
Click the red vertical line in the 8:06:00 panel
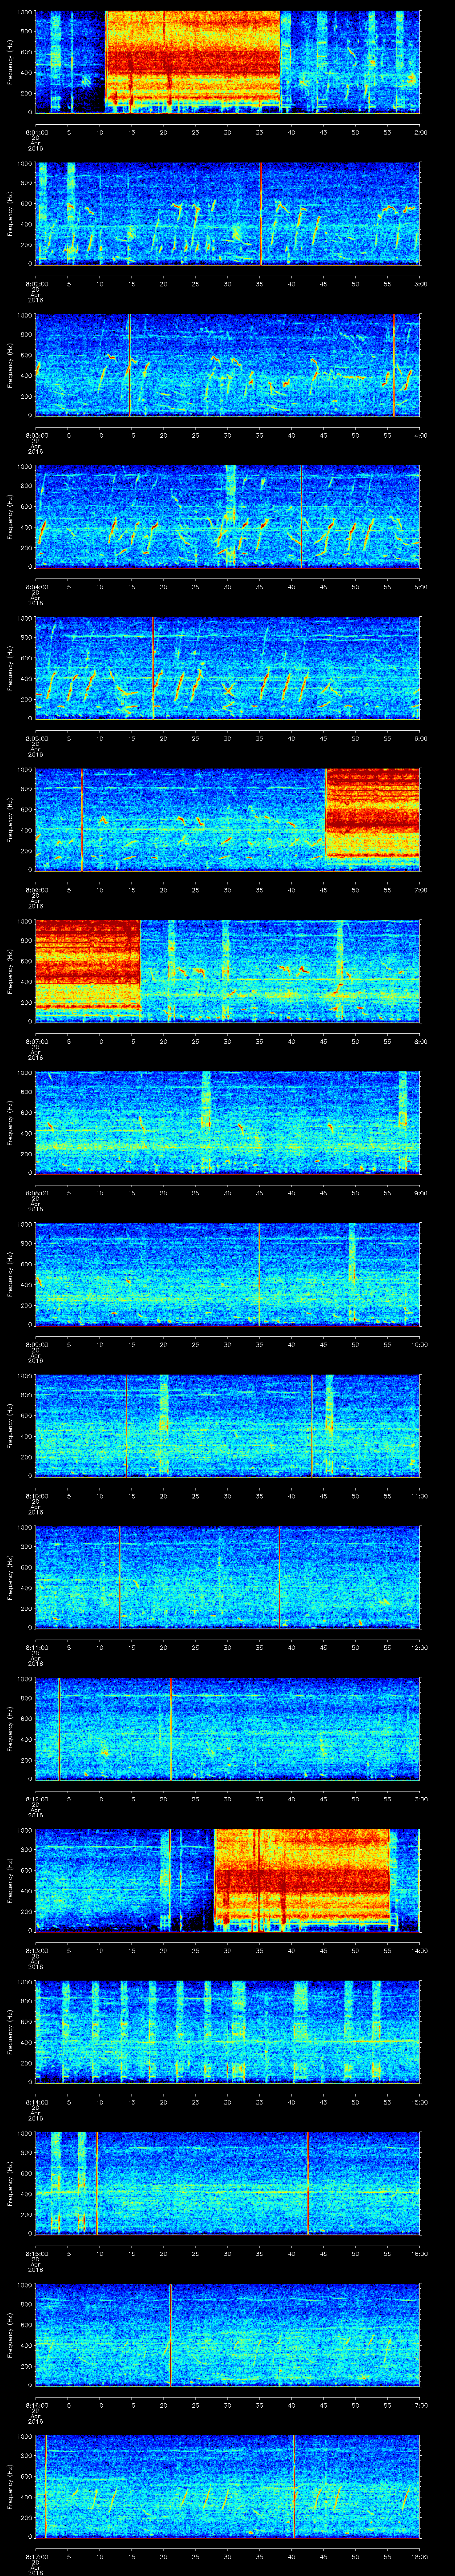tap(82, 819)
